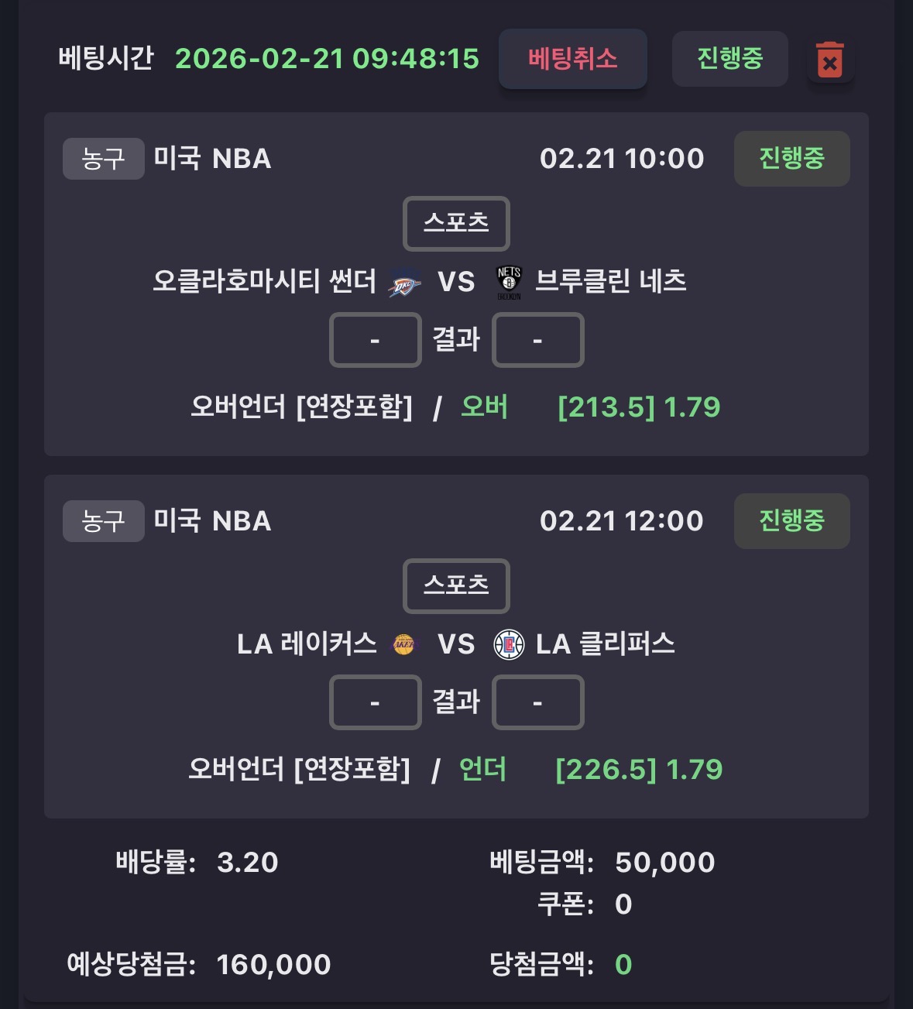
Task: Click Thunder's result score box
Action: (376, 340)
